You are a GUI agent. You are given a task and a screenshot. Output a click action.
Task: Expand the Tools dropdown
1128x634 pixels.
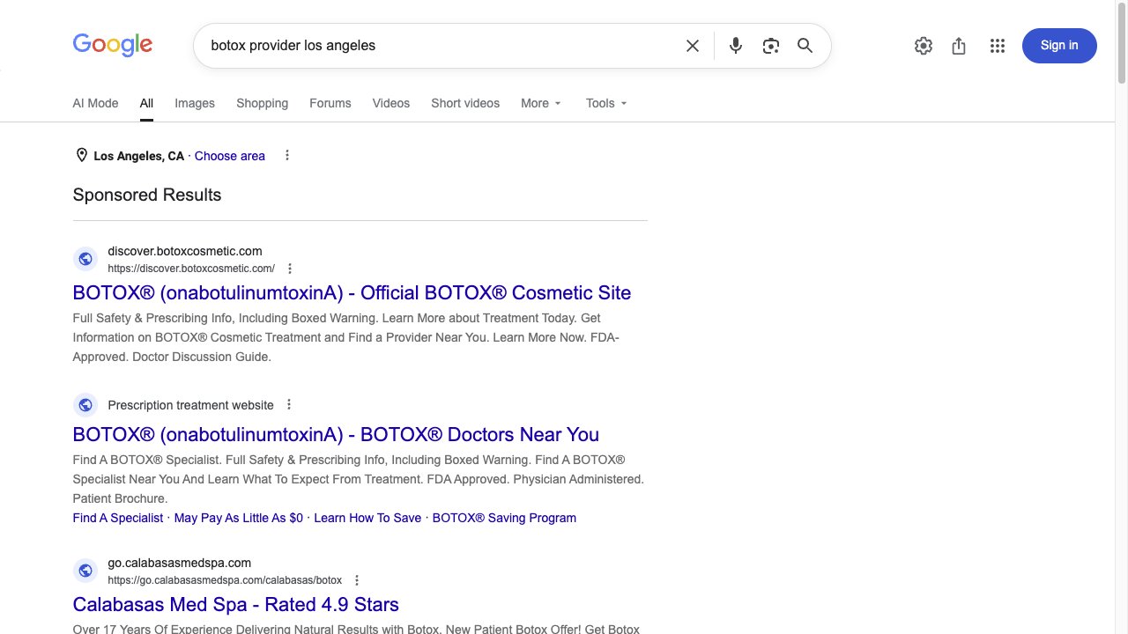pos(606,103)
